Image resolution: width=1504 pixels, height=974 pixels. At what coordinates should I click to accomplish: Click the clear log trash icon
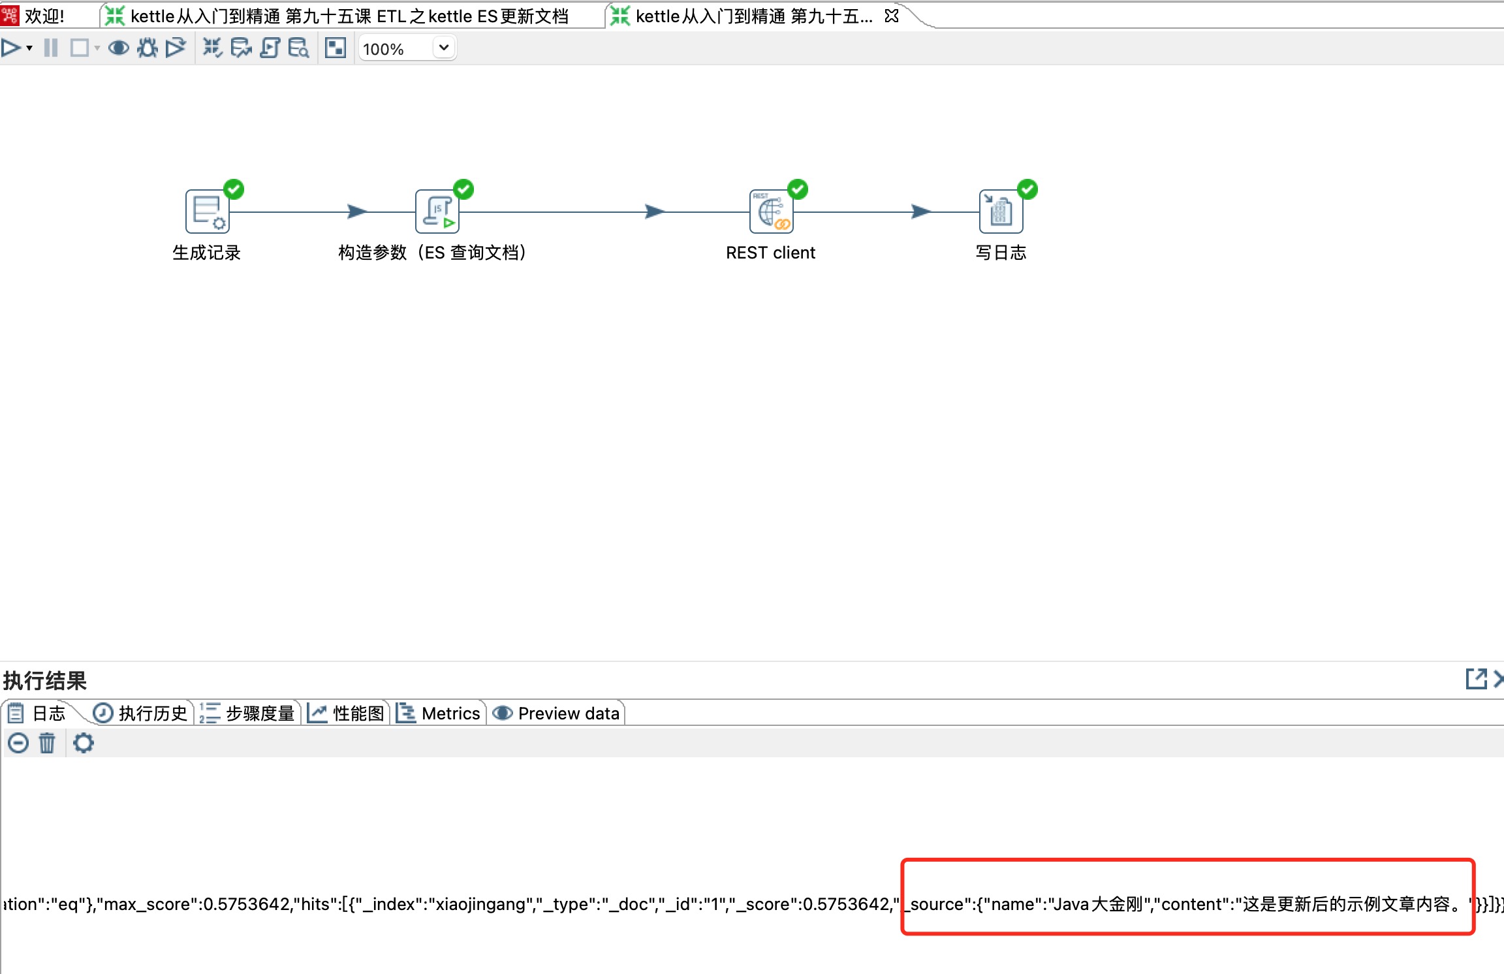pyautogui.click(x=47, y=743)
